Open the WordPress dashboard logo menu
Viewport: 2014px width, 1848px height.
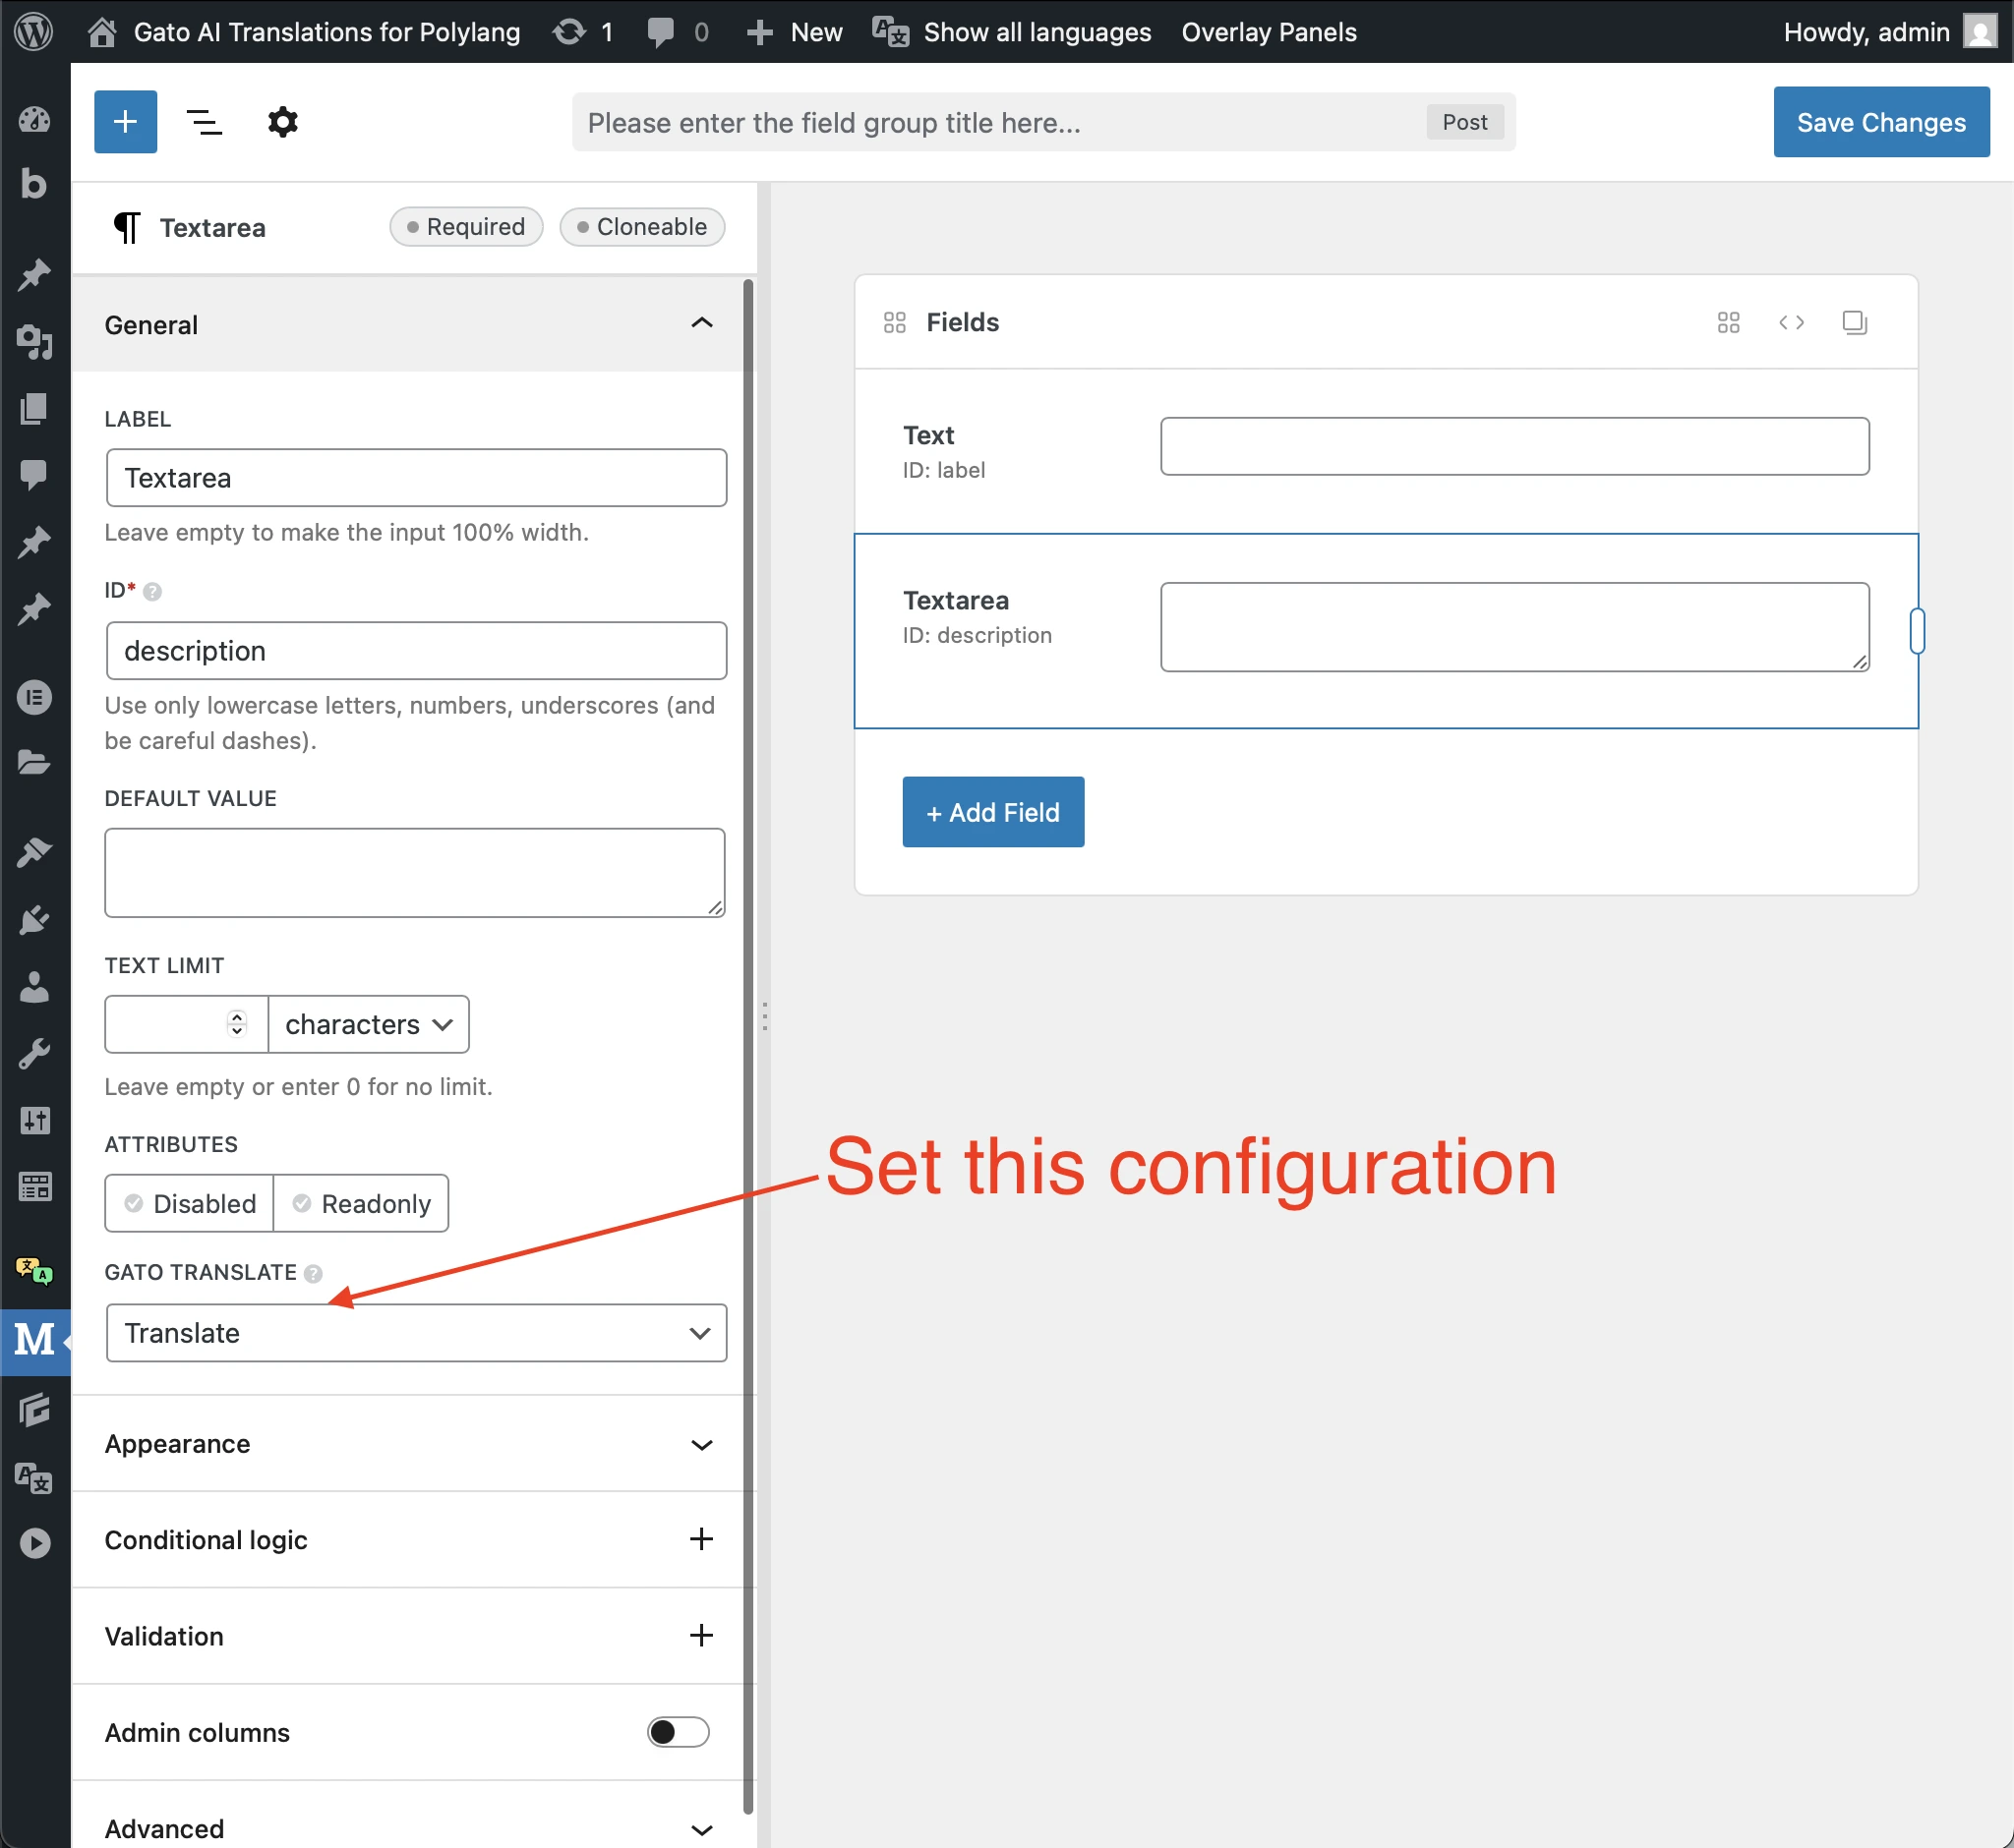pos(35,30)
